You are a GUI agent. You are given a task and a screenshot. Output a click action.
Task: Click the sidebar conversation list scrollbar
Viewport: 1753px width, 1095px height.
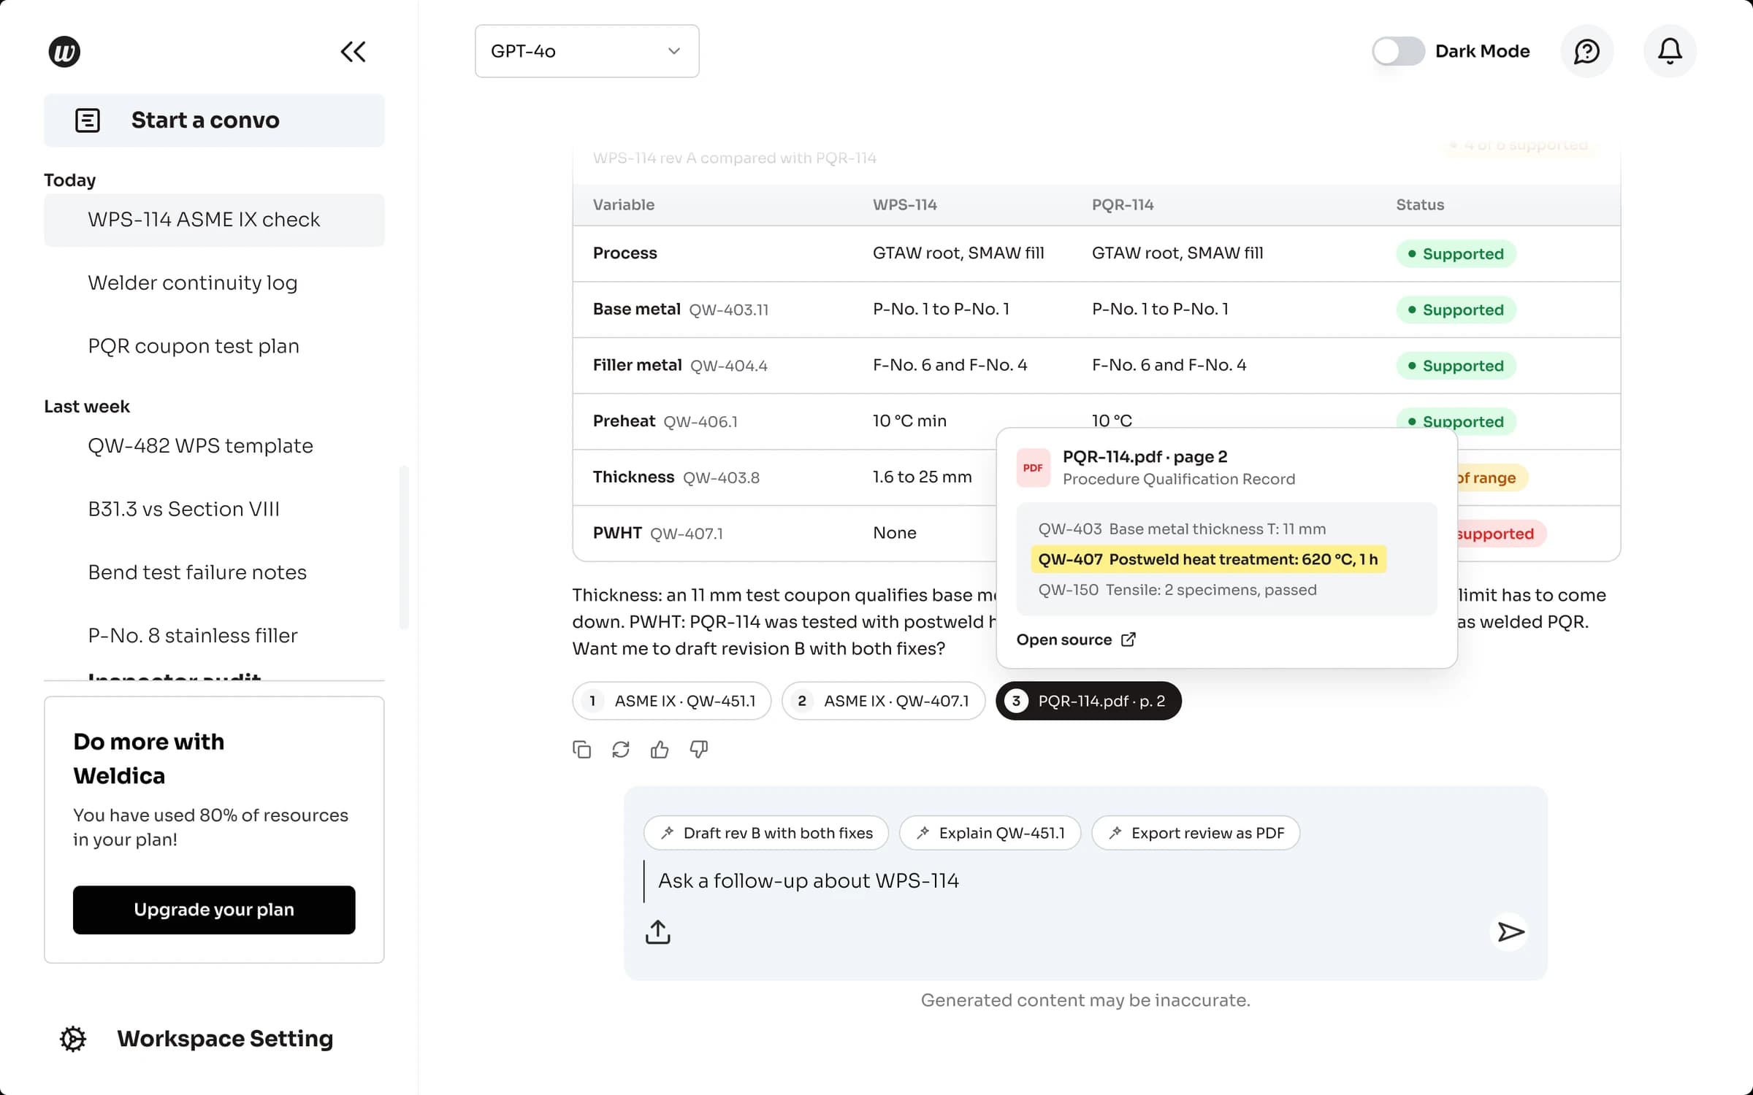(403, 547)
